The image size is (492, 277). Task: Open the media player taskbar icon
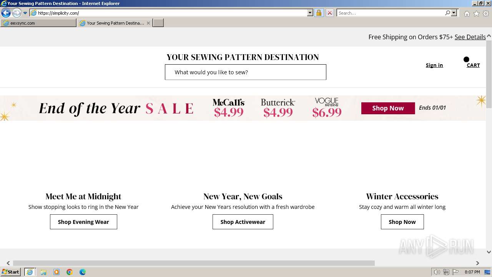point(57,272)
